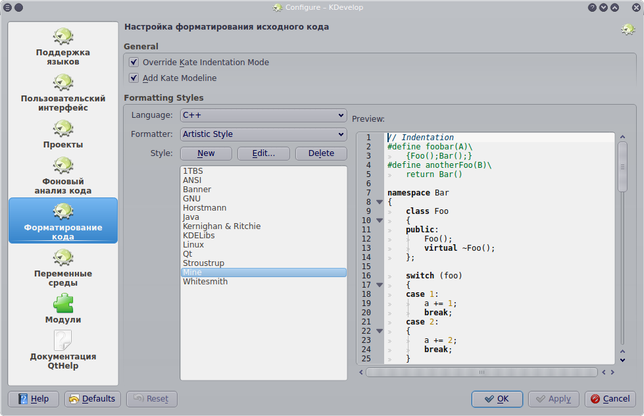Open Пользовательский интерфейс settings icon

pos(63,83)
